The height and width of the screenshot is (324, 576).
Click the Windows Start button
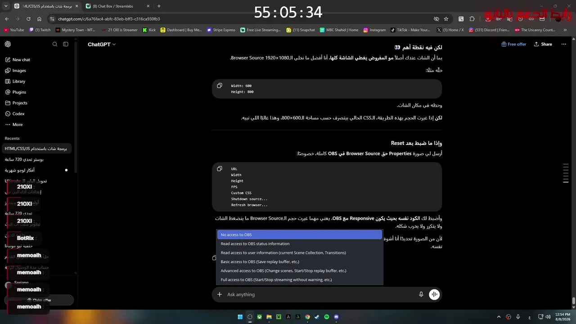click(240, 317)
